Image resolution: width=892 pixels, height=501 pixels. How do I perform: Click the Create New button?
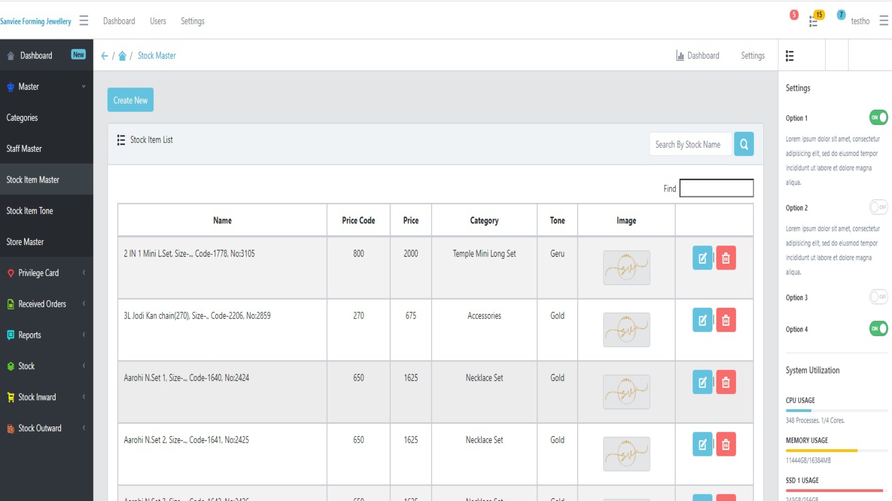point(130,100)
